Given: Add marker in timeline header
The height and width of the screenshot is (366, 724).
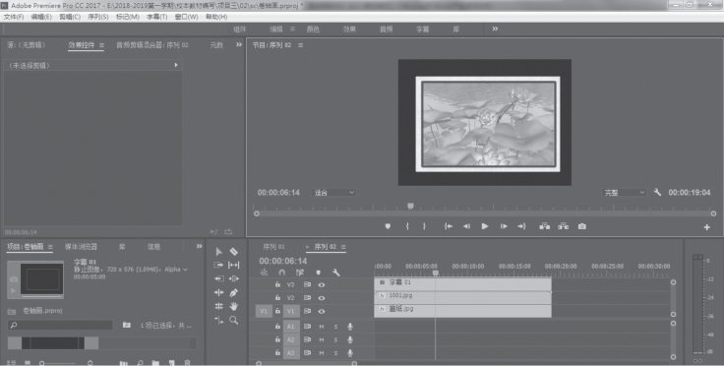Looking at the screenshot, I should point(318,273).
